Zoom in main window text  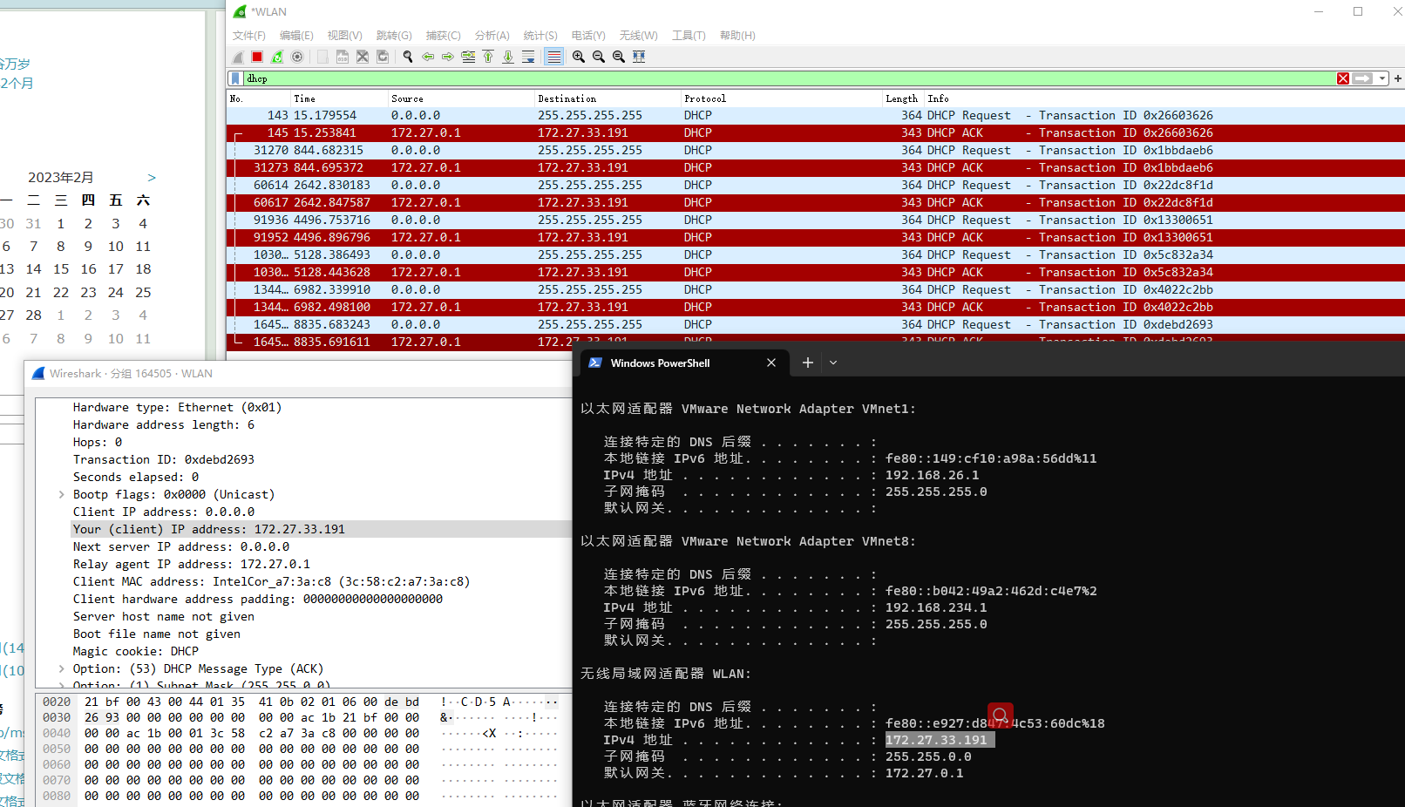click(579, 57)
